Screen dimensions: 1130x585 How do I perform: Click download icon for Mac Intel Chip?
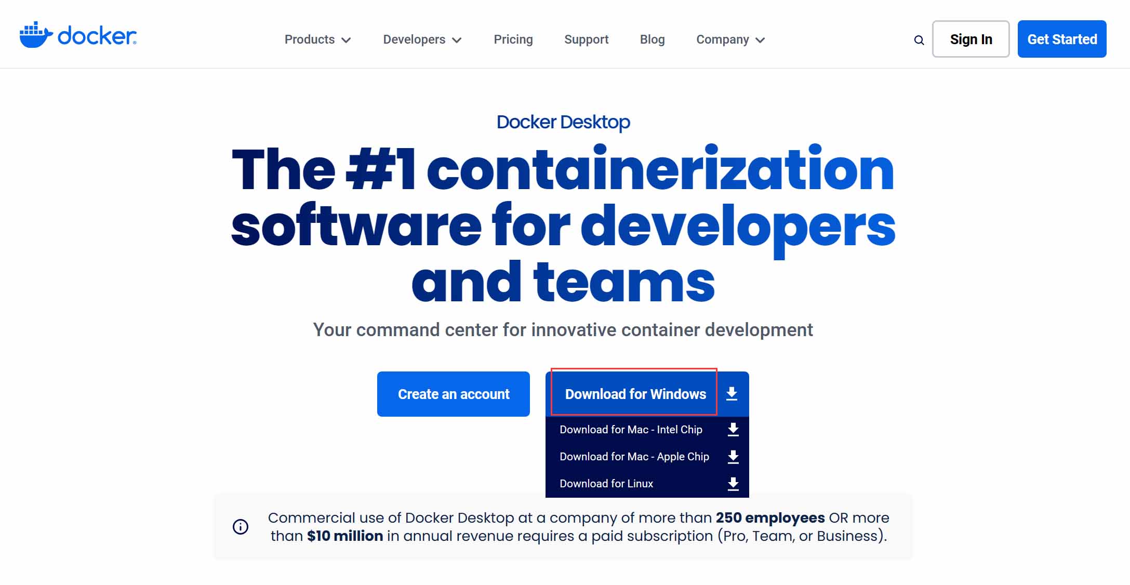pos(733,429)
